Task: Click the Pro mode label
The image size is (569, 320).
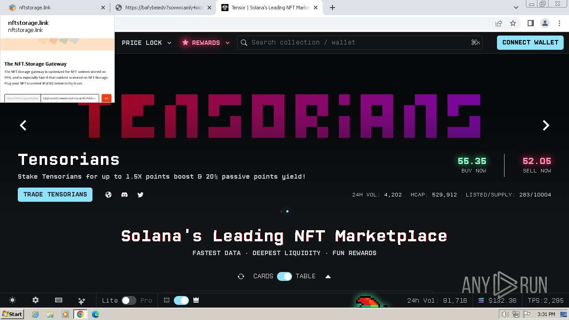Action: (x=146, y=300)
